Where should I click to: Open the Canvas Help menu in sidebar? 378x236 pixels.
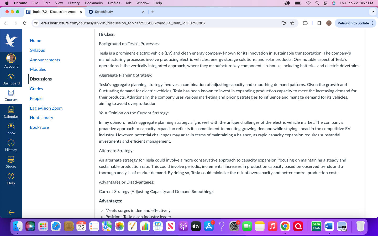(11, 179)
